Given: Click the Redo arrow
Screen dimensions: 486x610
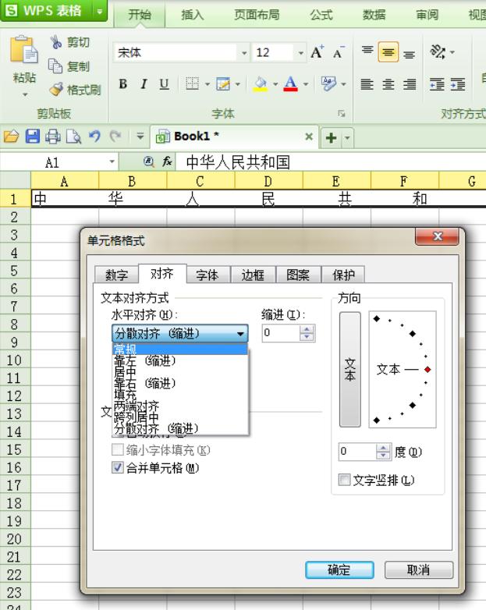Looking at the screenshot, I should click(x=115, y=137).
